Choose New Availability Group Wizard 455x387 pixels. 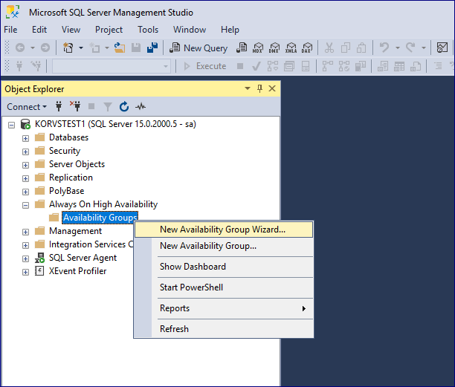[x=224, y=230]
